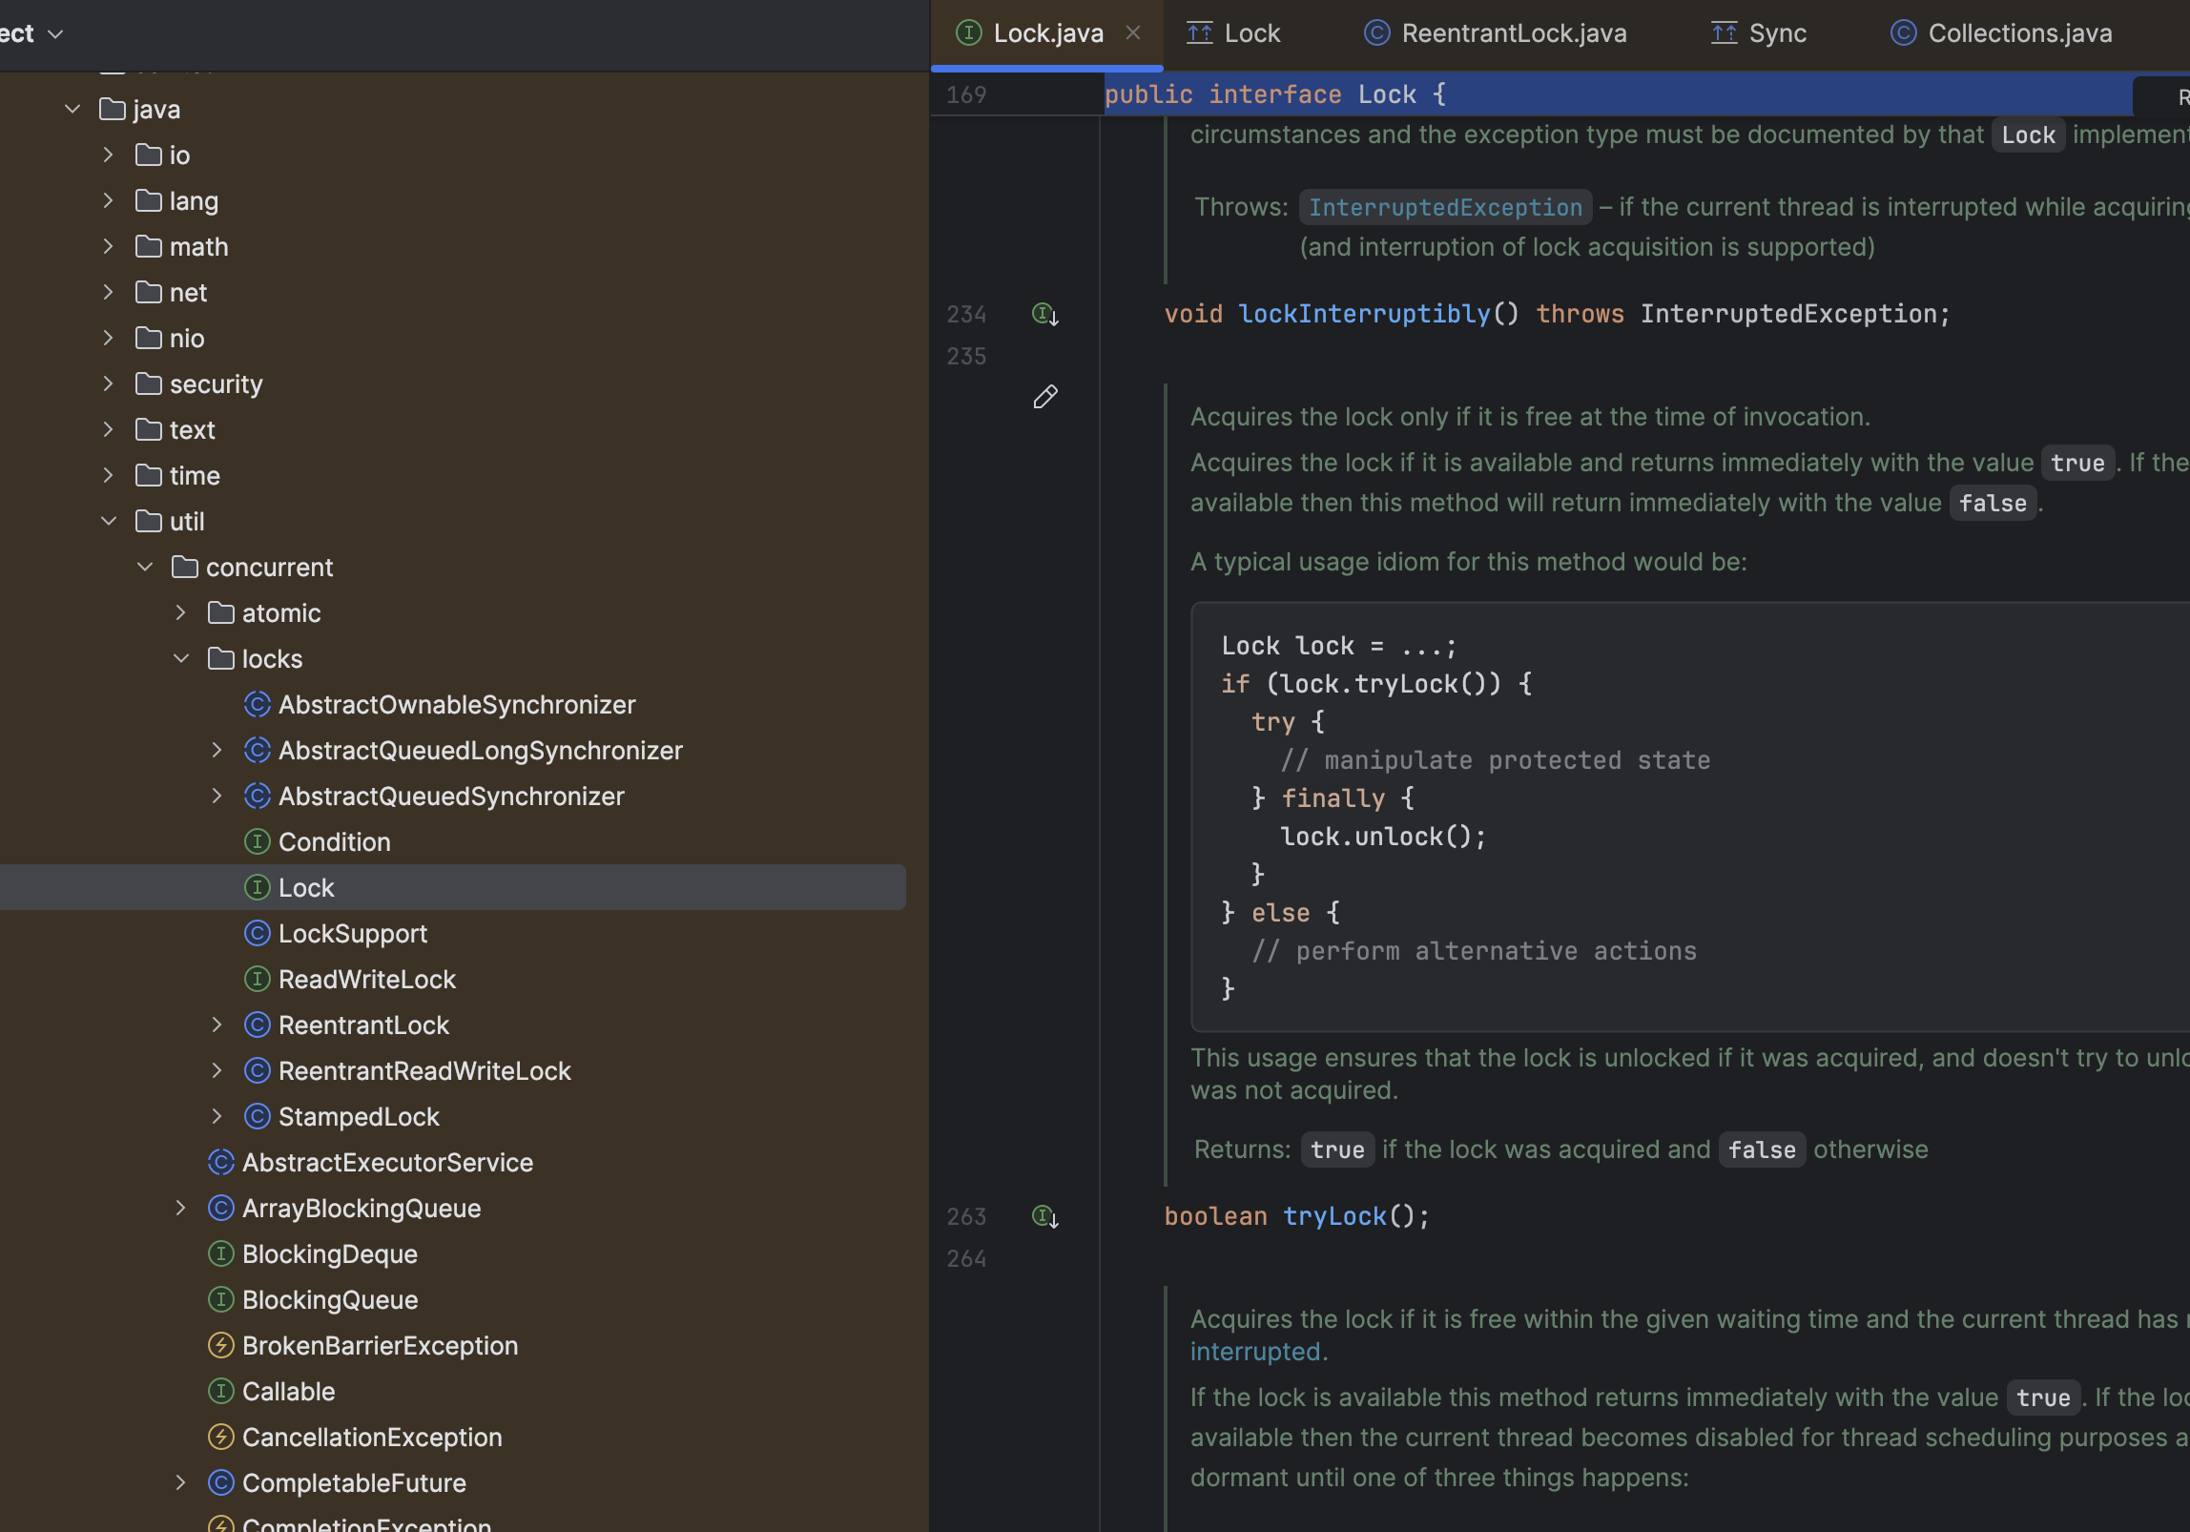Click the Condition interface icon in tree
Screen dimensions: 2190x1532
257,841
